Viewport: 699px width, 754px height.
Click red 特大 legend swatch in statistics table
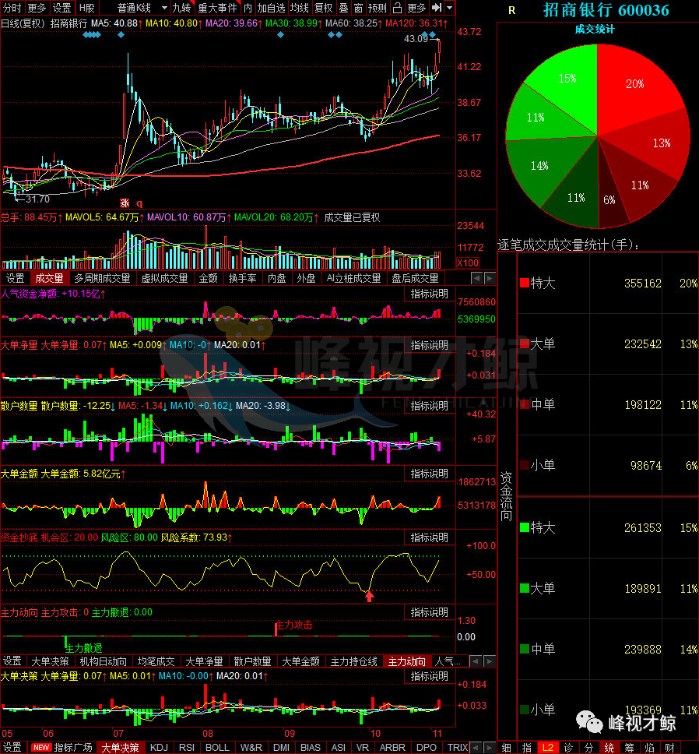(524, 283)
